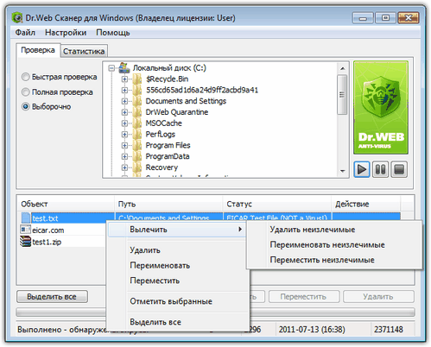The height and width of the screenshot is (347, 431).
Task: Open the Настройки menu
Action: (x=66, y=33)
